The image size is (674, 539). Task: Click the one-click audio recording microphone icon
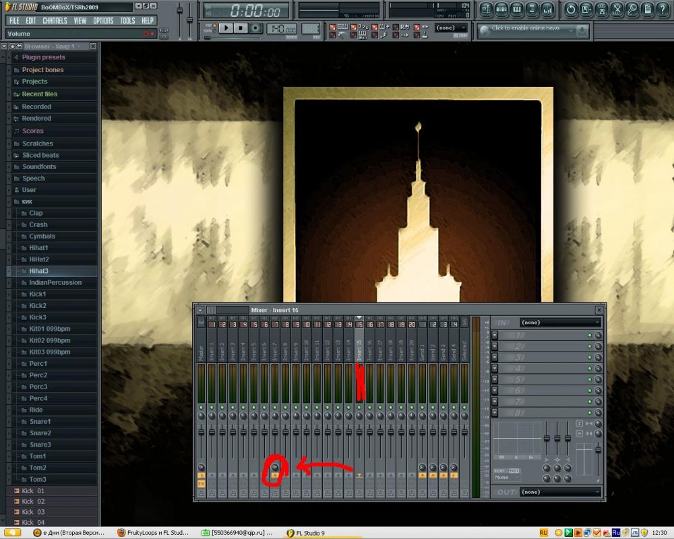[x=632, y=9]
